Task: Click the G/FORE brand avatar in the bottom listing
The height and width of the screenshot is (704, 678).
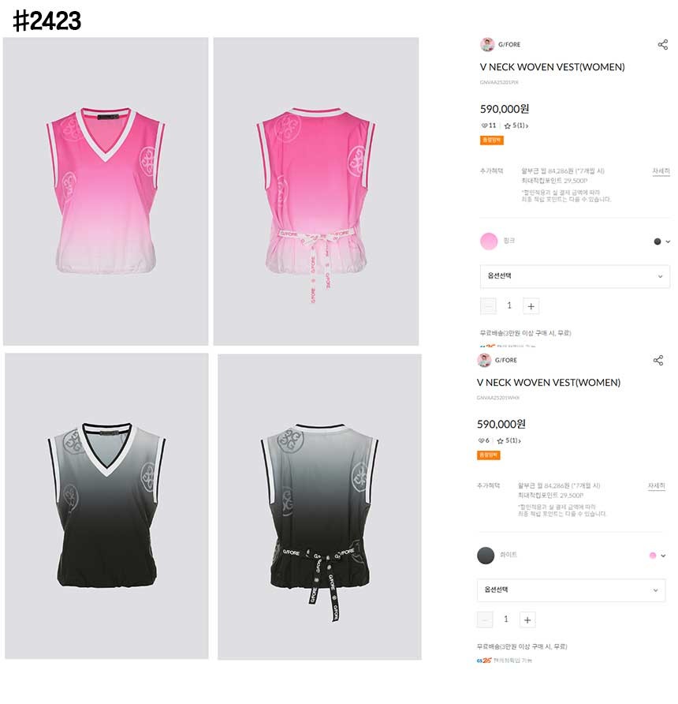Action: click(484, 360)
